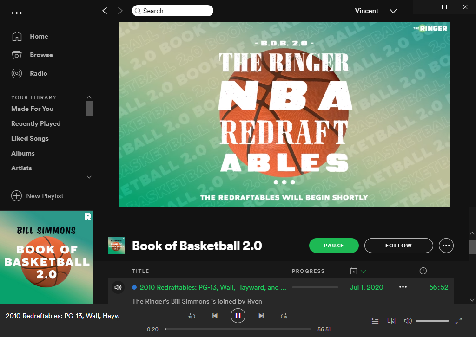
Task: Open Albums in library
Action: (x=23, y=153)
